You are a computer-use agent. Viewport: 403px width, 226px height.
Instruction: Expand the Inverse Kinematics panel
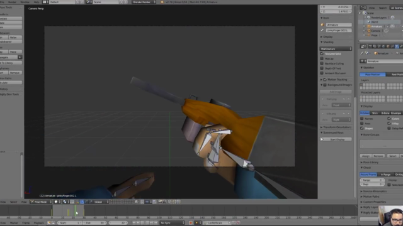coord(375,191)
